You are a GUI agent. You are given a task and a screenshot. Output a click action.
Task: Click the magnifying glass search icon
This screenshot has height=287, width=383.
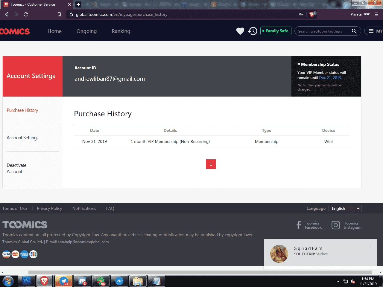point(354,31)
